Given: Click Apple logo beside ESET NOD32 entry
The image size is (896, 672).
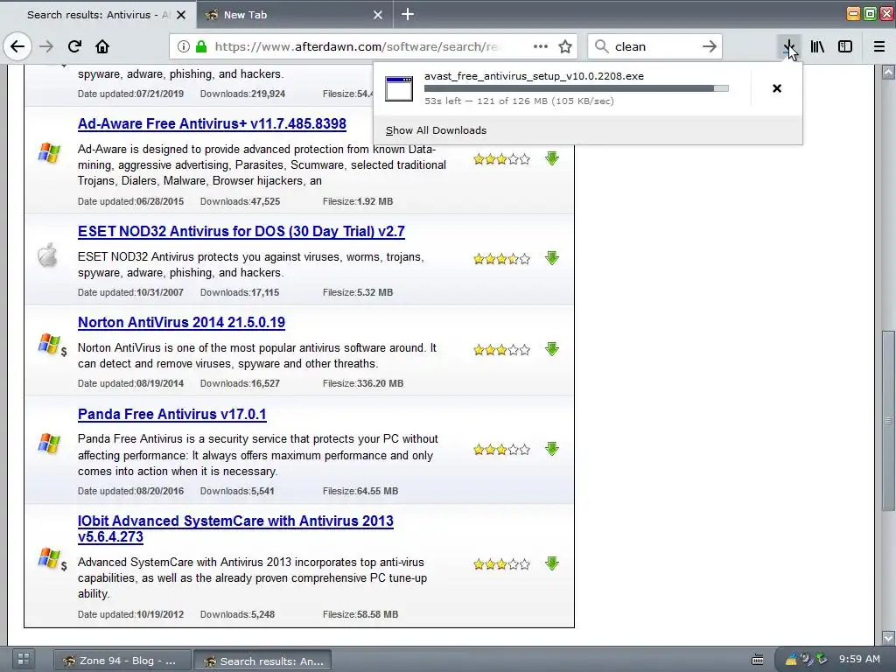Looking at the screenshot, I should pos(47,255).
